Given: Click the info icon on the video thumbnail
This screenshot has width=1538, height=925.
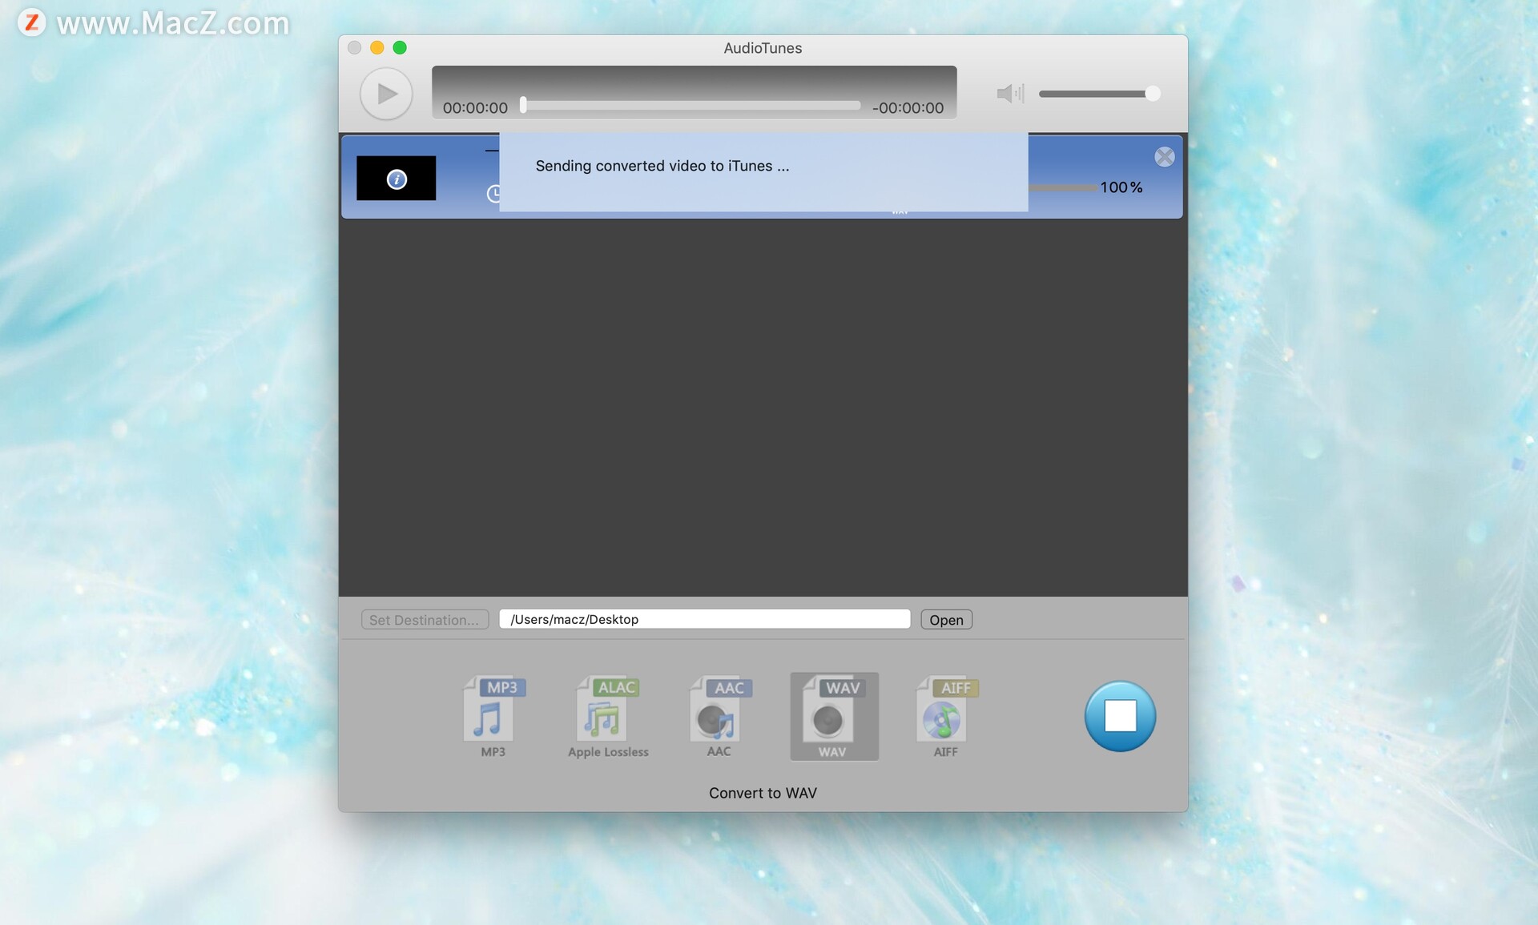Looking at the screenshot, I should click(x=397, y=178).
